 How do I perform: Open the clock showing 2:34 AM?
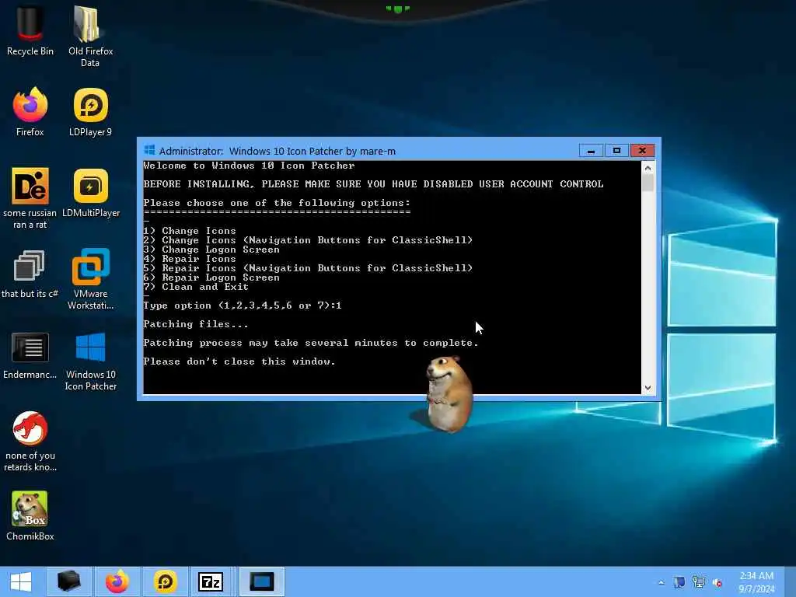[756, 582]
